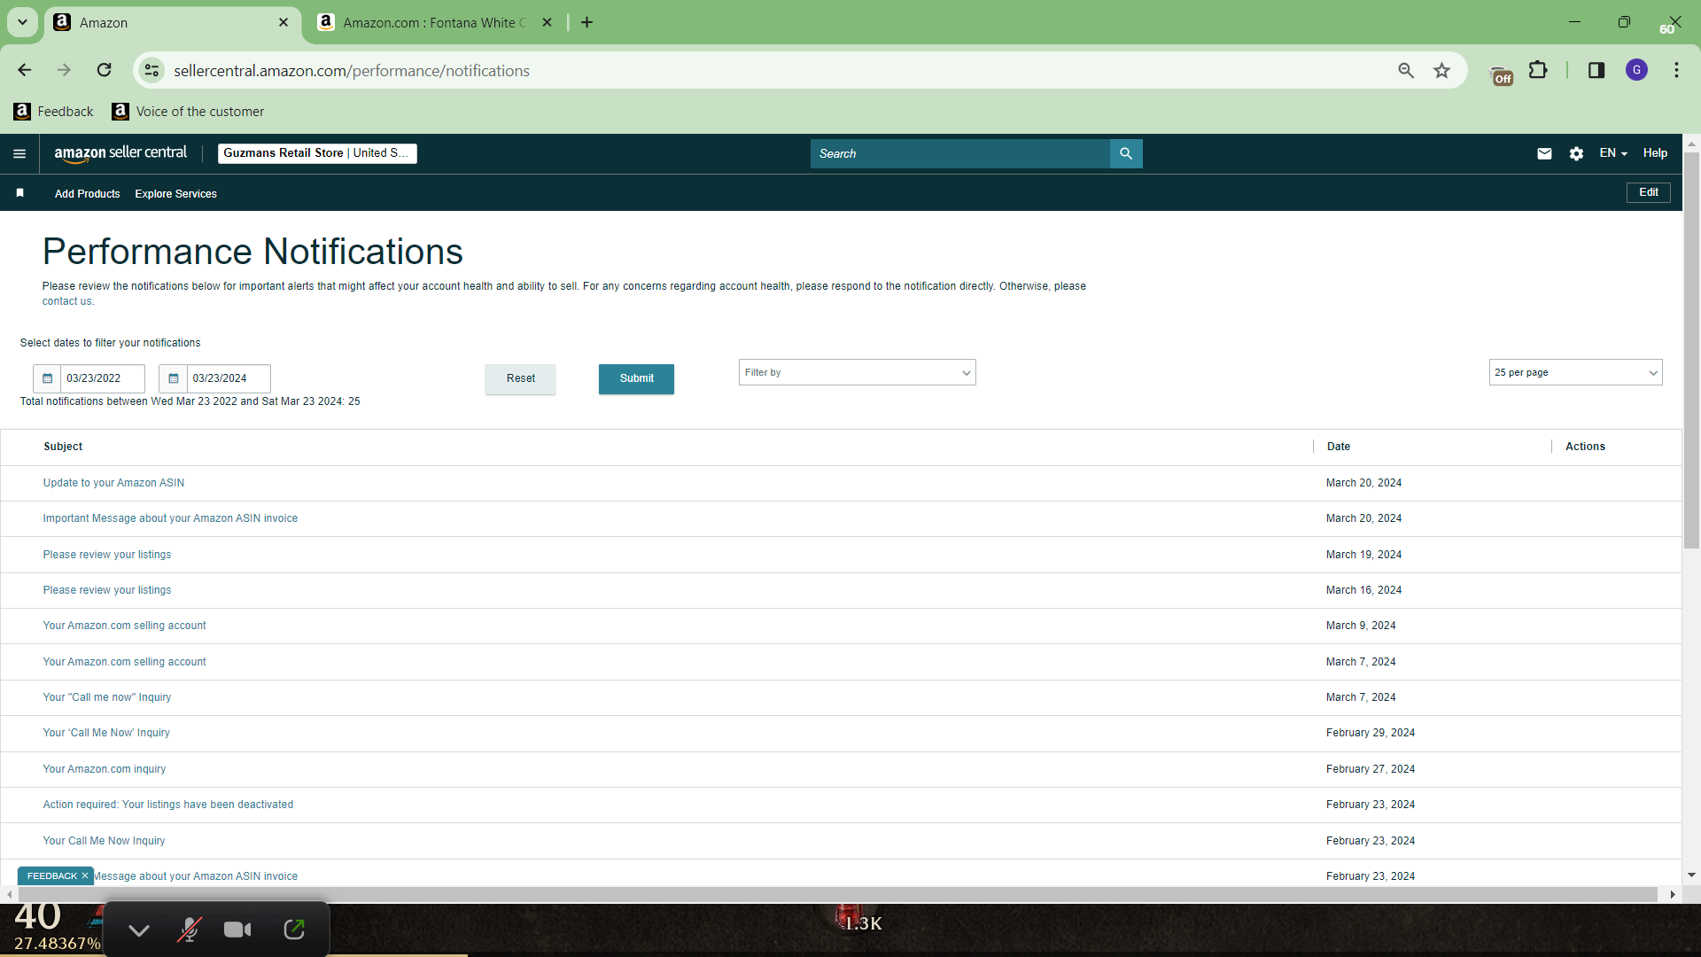Open Important Message ASIN invoice March 20
This screenshot has height=957, width=1701.
point(170,518)
